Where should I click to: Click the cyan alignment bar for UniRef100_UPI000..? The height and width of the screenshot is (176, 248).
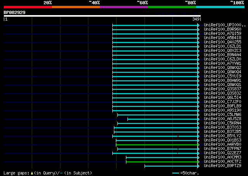coord(155,26)
